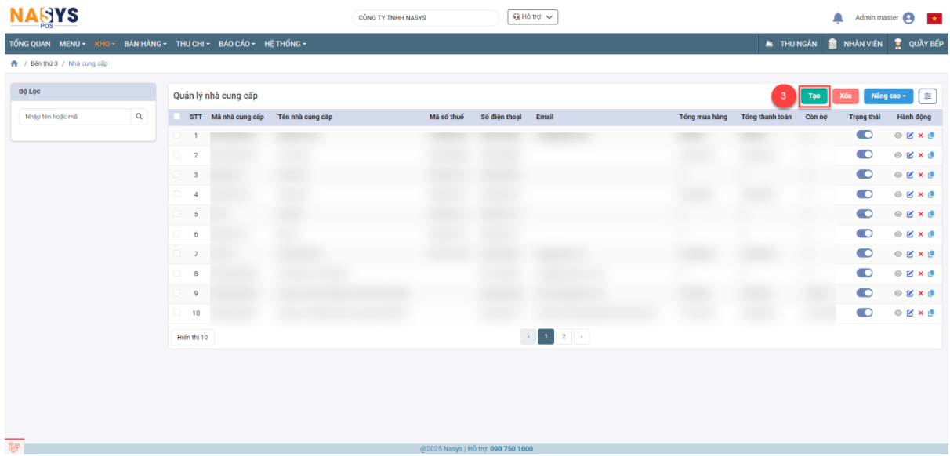Click the home icon in breadcrumb

14,63
